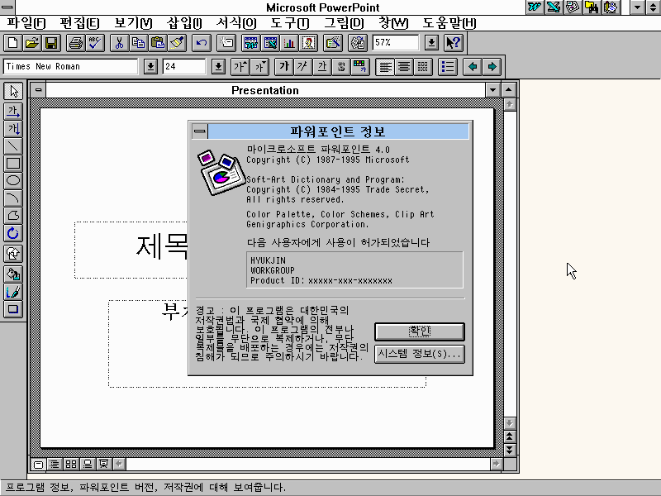Toggle text shadow formatting
The image size is (661, 496).
coord(341,67)
